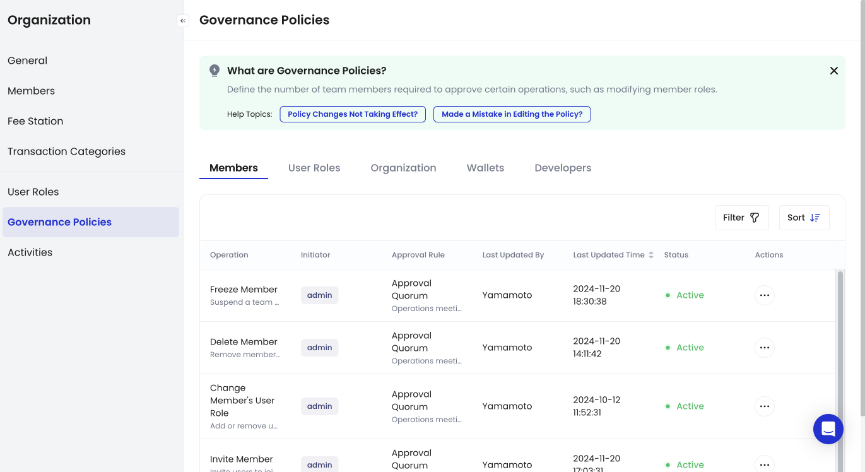Switch to the Developers tab

pos(563,168)
